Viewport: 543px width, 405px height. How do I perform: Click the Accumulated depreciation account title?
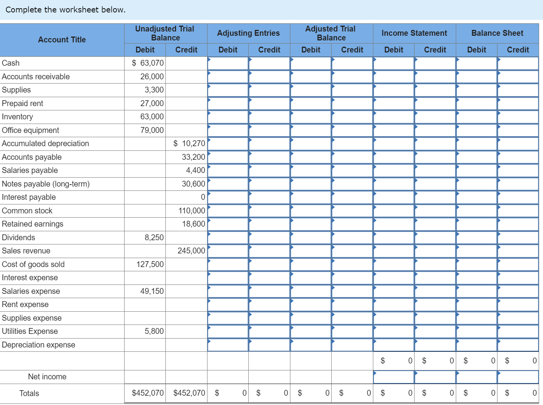[x=45, y=143]
